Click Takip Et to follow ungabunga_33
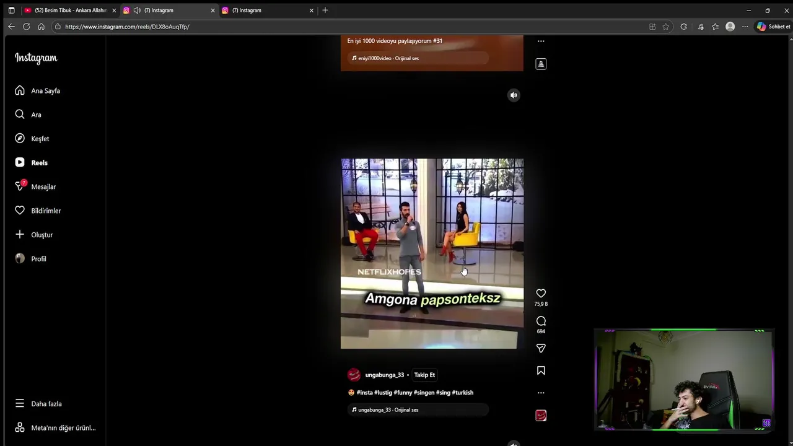Image resolution: width=793 pixels, height=446 pixels. [424, 375]
